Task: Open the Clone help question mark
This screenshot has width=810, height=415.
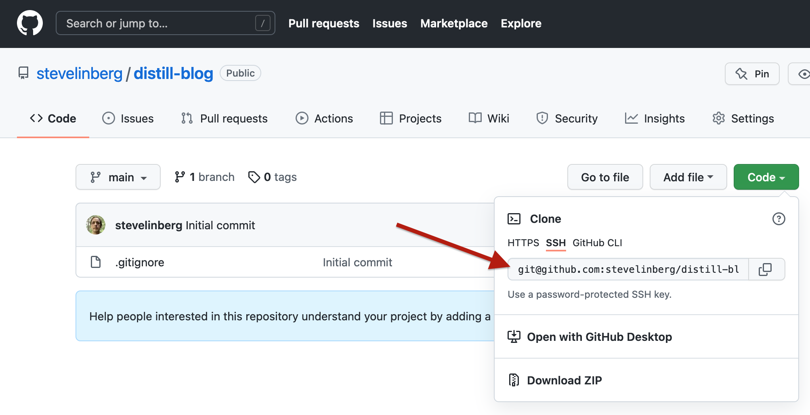Action: [779, 219]
